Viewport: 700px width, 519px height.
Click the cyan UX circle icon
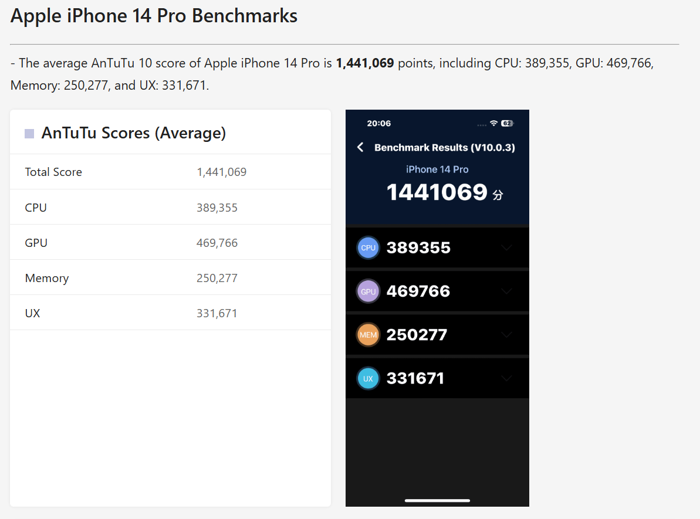pos(368,378)
